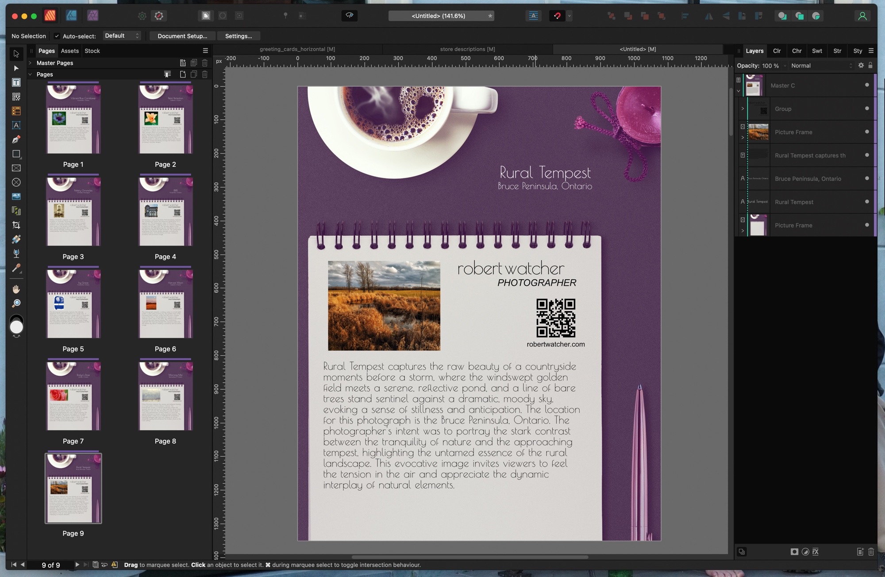Click the Settings... button
885x577 pixels.
(x=239, y=36)
